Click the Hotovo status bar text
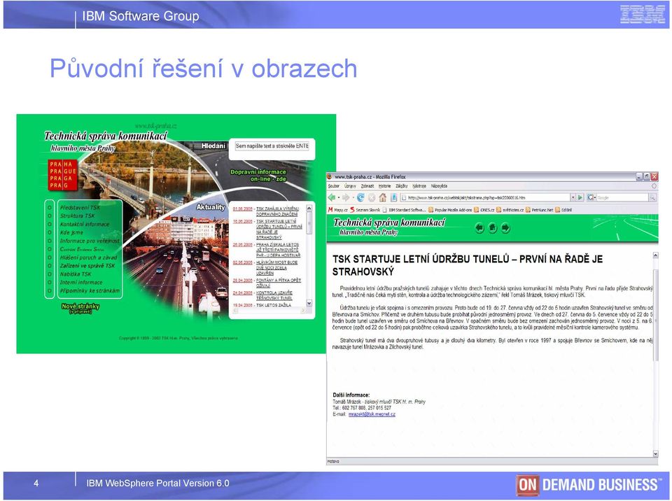The image size is (672, 501). tap(333, 462)
